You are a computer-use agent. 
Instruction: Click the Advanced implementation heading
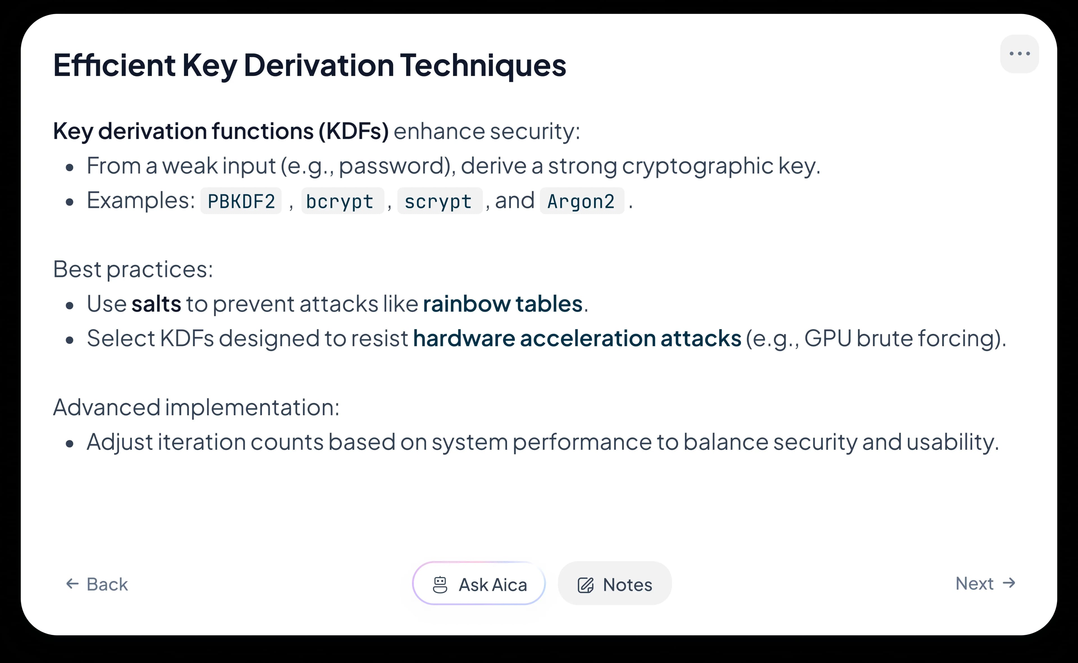pos(196,407)
